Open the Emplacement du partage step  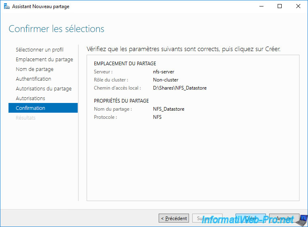coord(44,60)
